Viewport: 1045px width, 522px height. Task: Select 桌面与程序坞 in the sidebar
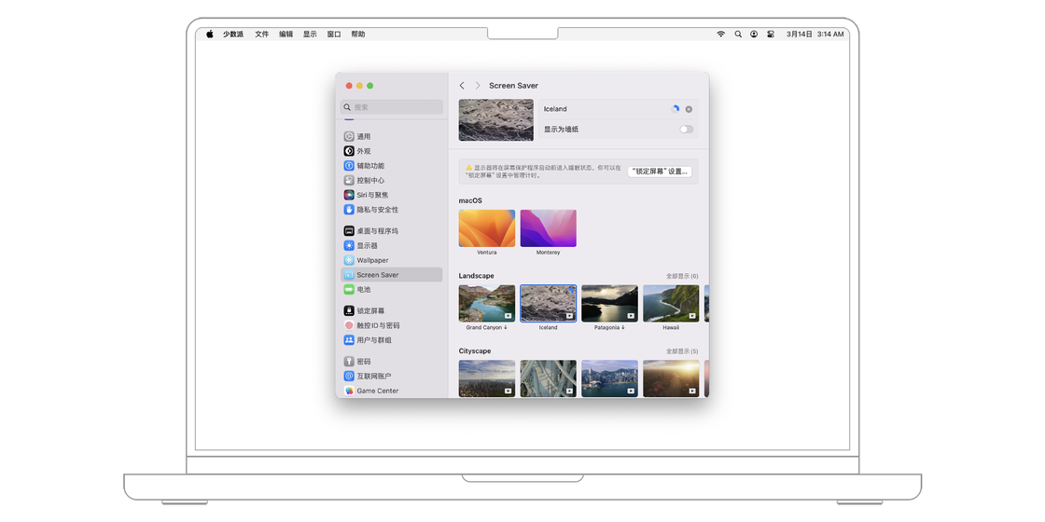pos(391,231)
